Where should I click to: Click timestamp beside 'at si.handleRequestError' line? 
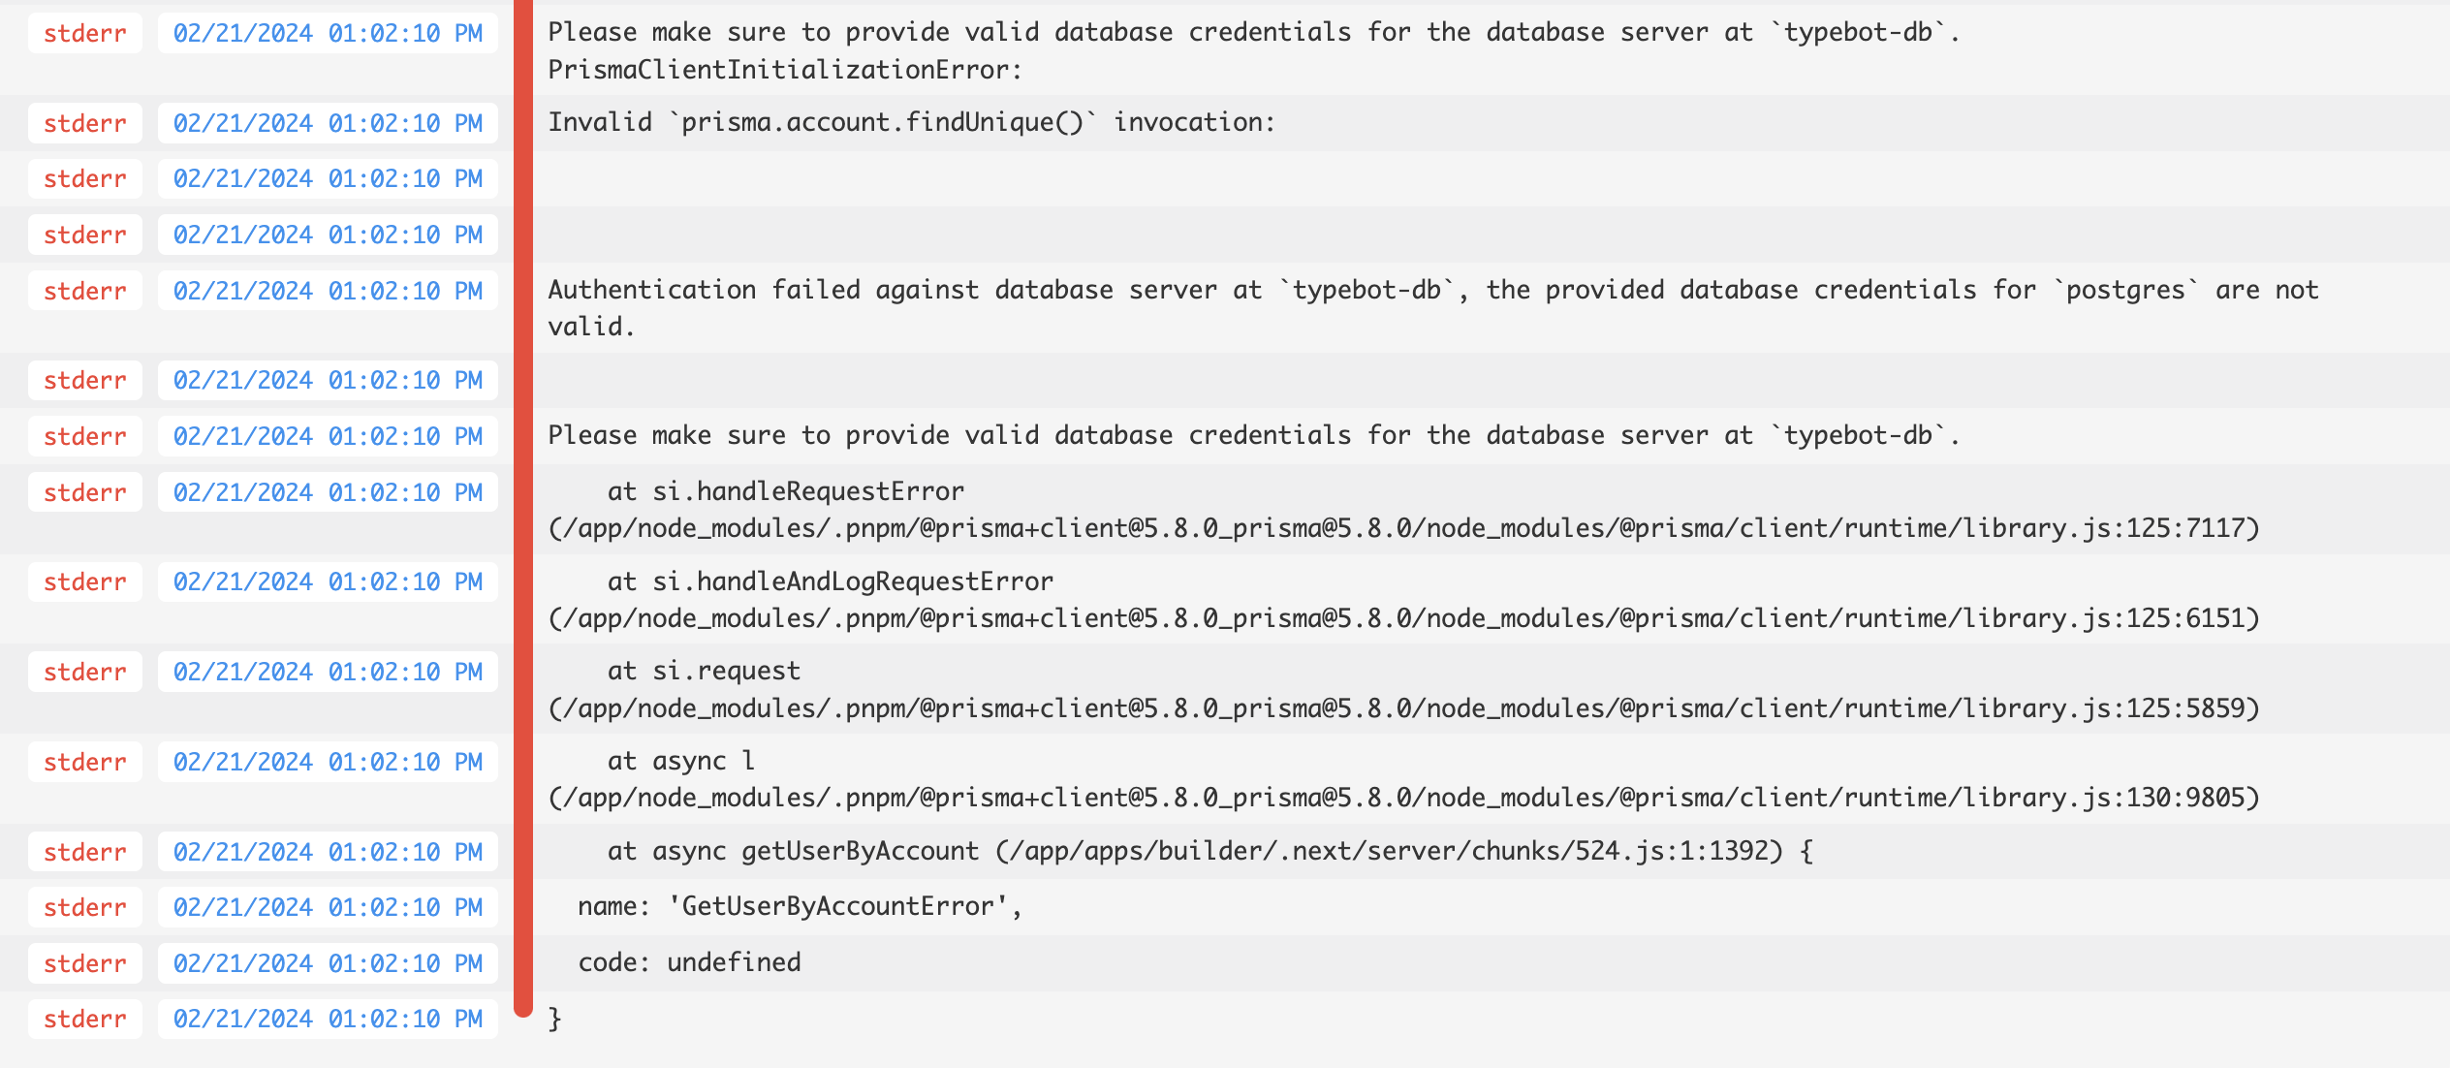pyautogui.click(x=328, y=492)
